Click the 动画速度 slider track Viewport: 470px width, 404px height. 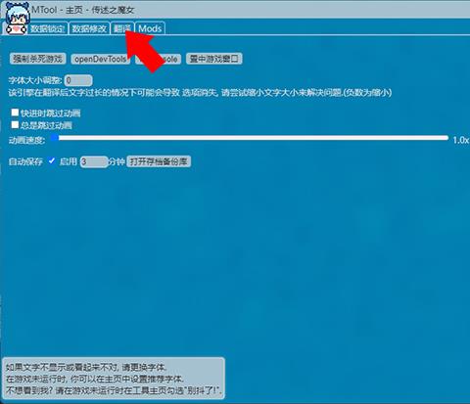coord(250,138)
